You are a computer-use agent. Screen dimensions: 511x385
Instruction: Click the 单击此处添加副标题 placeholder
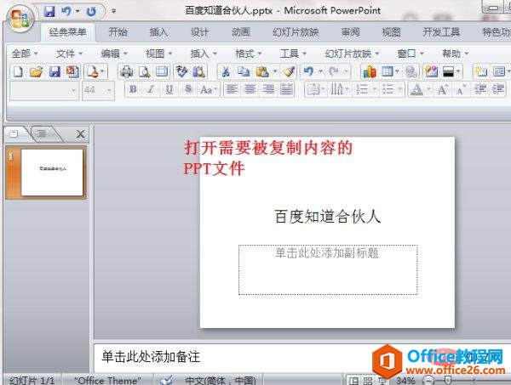[x=328, y=270]
